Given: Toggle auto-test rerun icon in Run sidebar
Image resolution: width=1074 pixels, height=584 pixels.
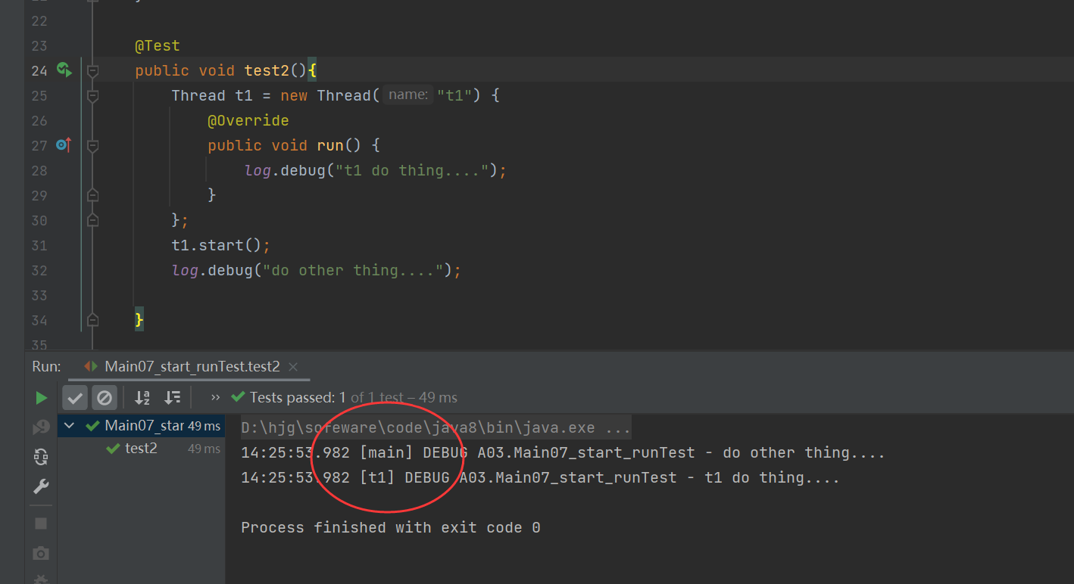Looking at the screenshot, I should (x=41, y=457).
